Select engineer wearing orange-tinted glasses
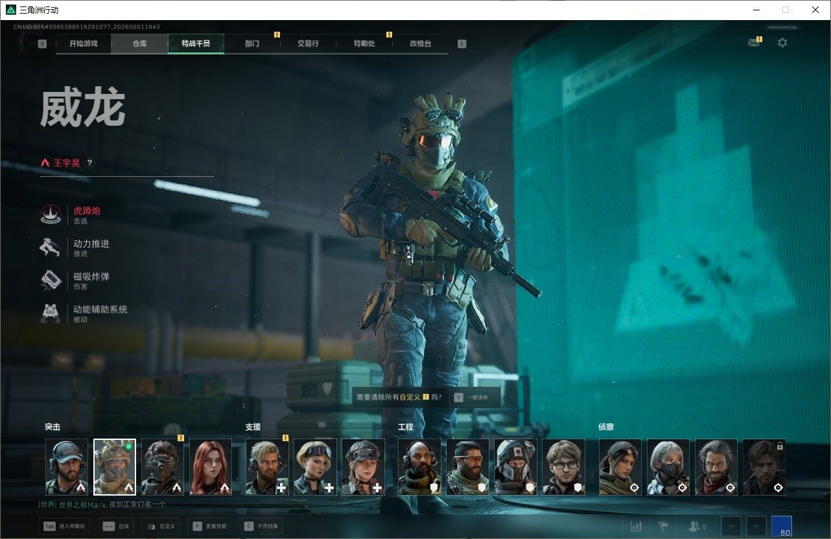 pyautogui.click(x=467, y=467)
